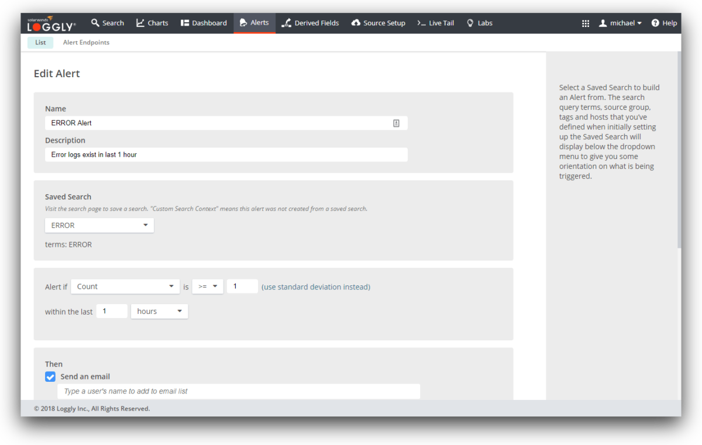Switch to the Alert Endpoints tab
Image resolution: width=702 pixels, height=445 pixels.
point(86,42)
